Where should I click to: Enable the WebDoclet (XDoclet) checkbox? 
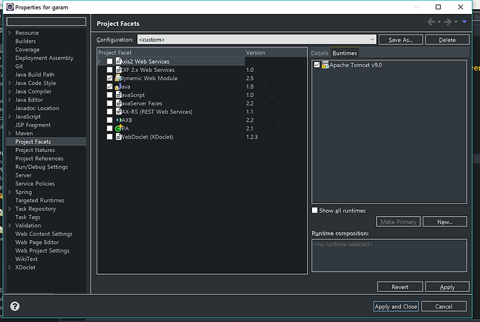pyautogui.click(x=109, y=137)
